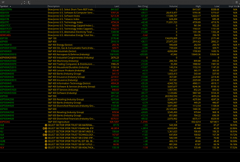Select the $SP400#201070 symbol

tap(8, 64)
